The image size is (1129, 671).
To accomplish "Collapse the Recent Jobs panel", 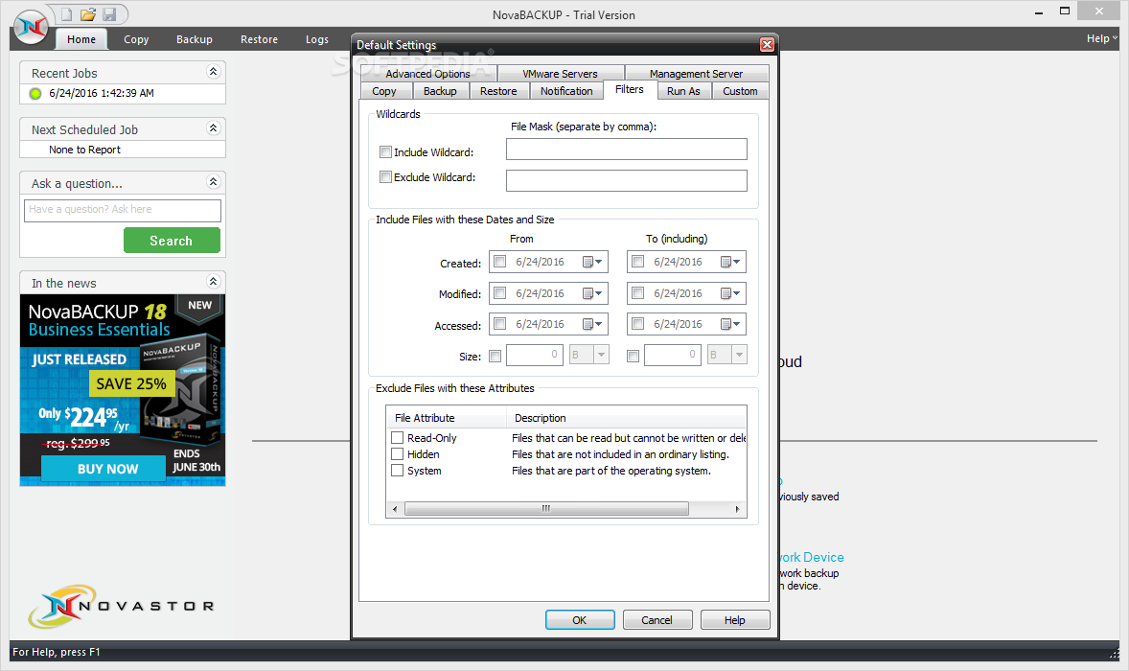I will pos(213,71).
